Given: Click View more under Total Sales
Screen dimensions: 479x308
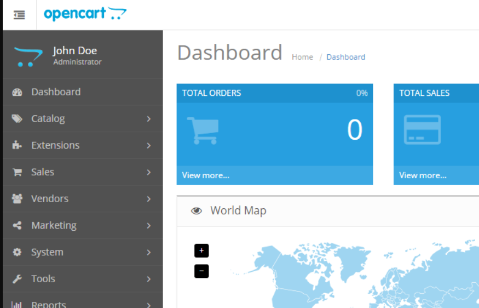Looking at the screenshot, I should click(423, 175).
